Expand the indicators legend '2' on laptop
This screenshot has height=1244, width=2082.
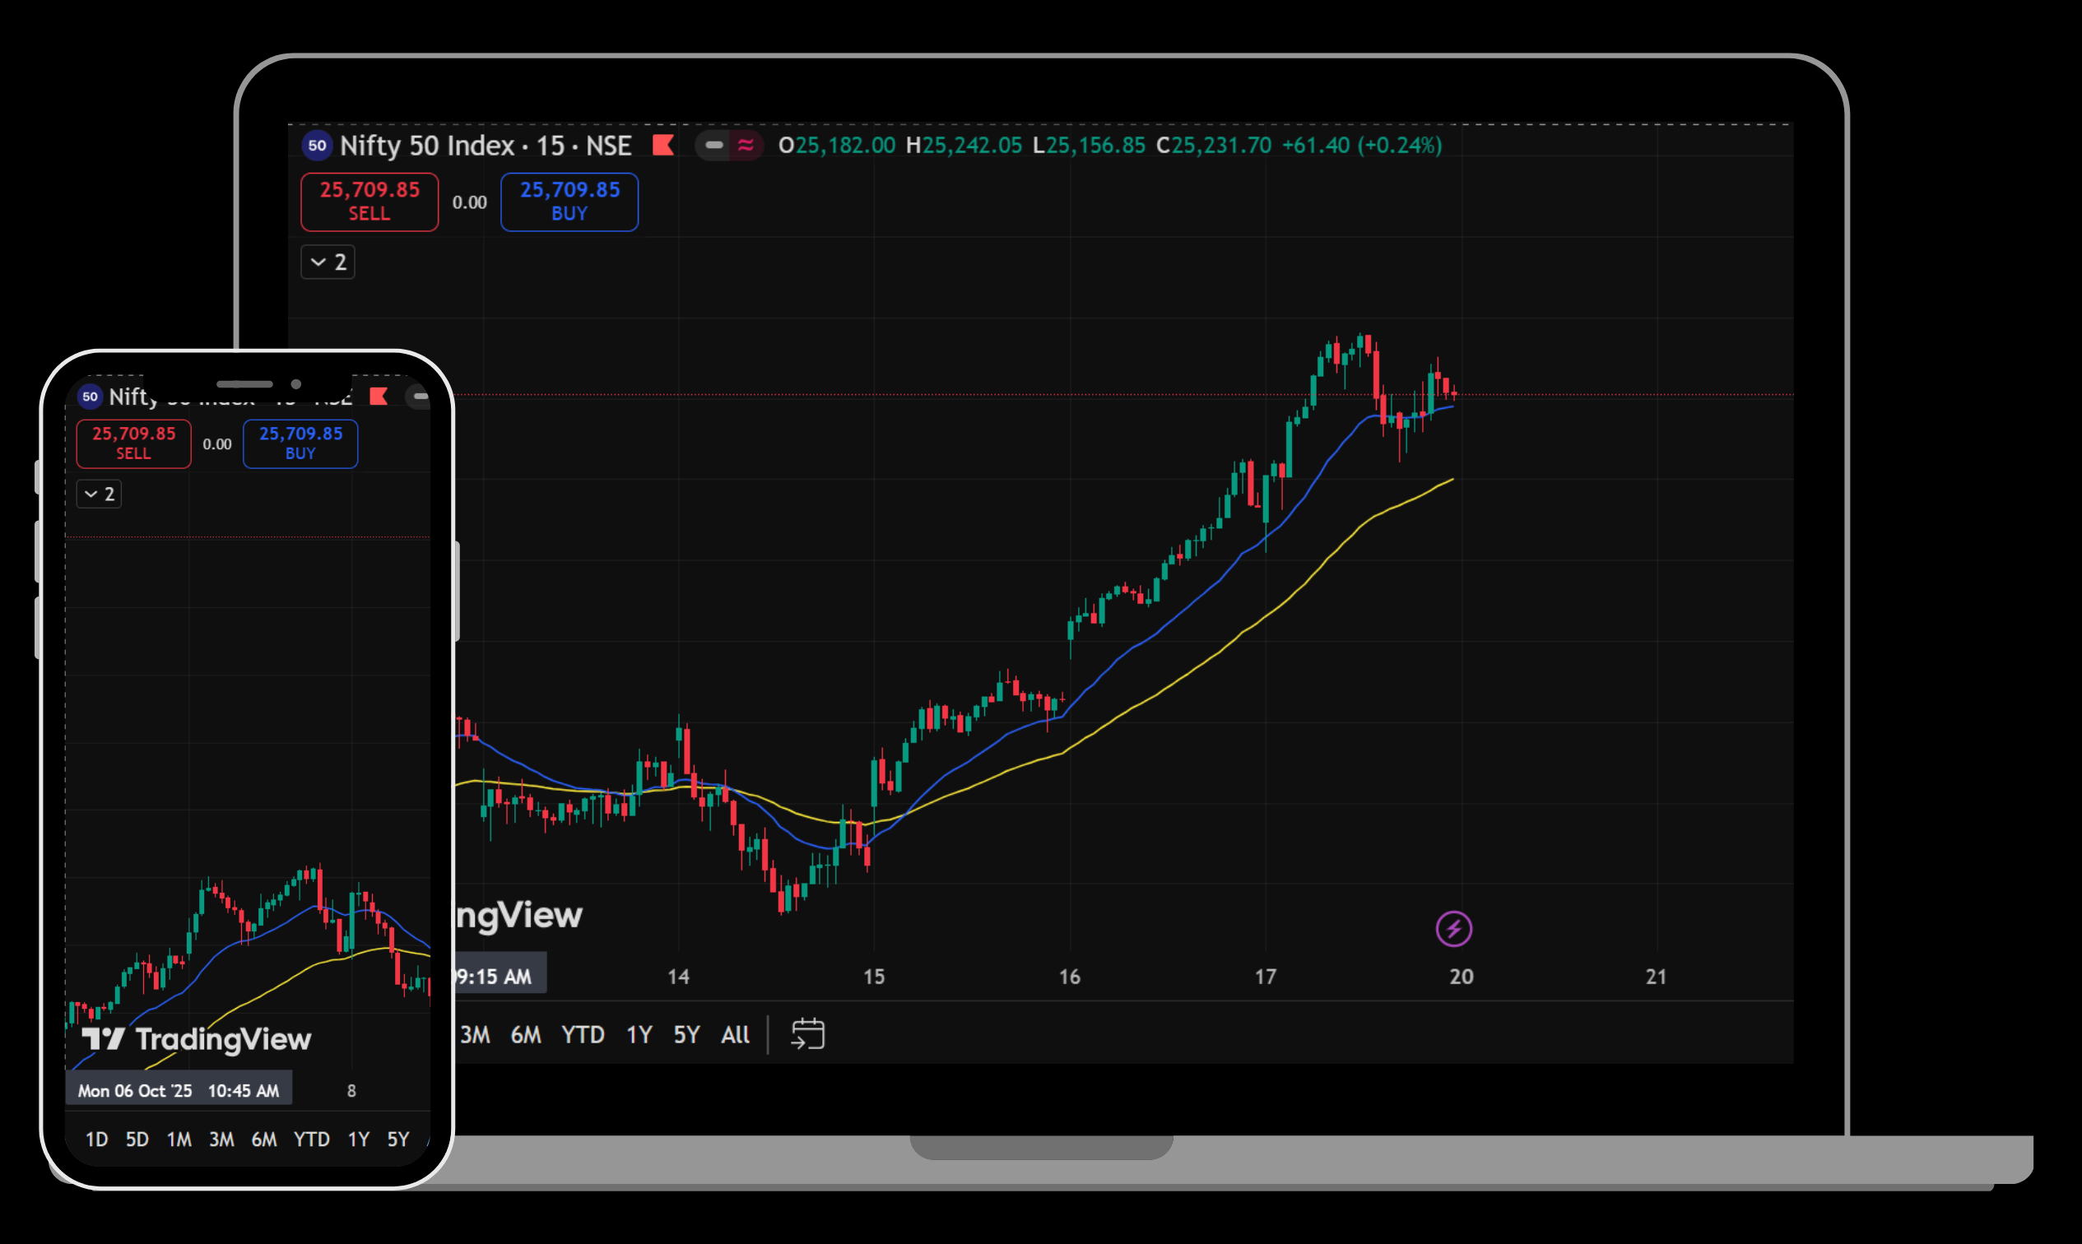pos(328,262)
